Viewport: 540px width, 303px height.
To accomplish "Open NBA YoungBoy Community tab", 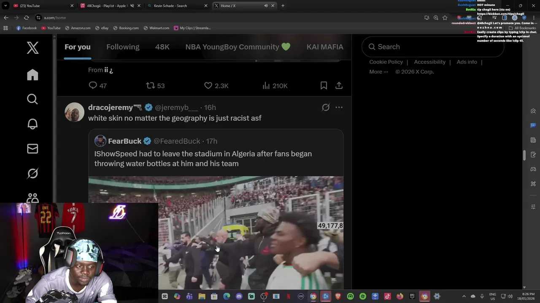I will click(238, 47).
